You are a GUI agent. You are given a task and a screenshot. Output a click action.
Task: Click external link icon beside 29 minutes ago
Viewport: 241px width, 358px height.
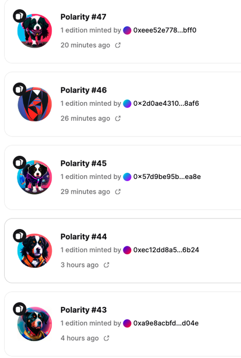point(118,192)
